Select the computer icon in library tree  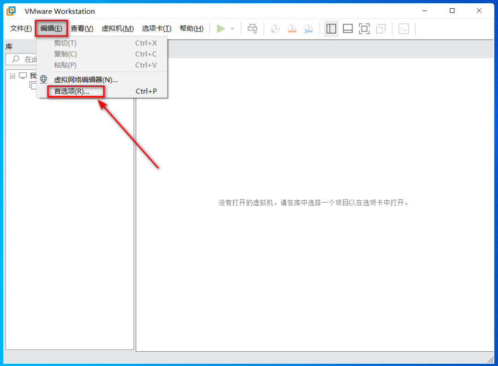(23, 75)
